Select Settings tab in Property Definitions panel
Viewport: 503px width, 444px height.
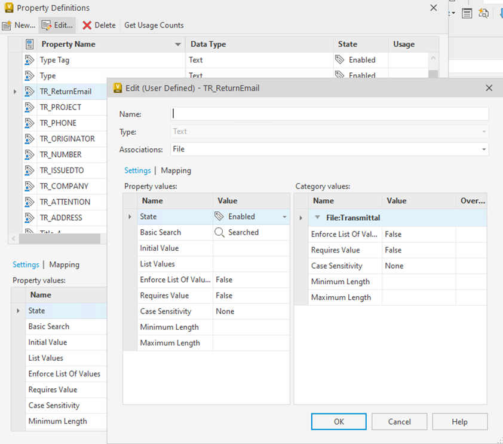tap(26, 264)
